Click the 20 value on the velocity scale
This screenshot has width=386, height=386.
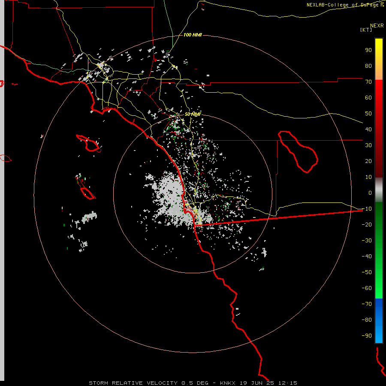368,161
